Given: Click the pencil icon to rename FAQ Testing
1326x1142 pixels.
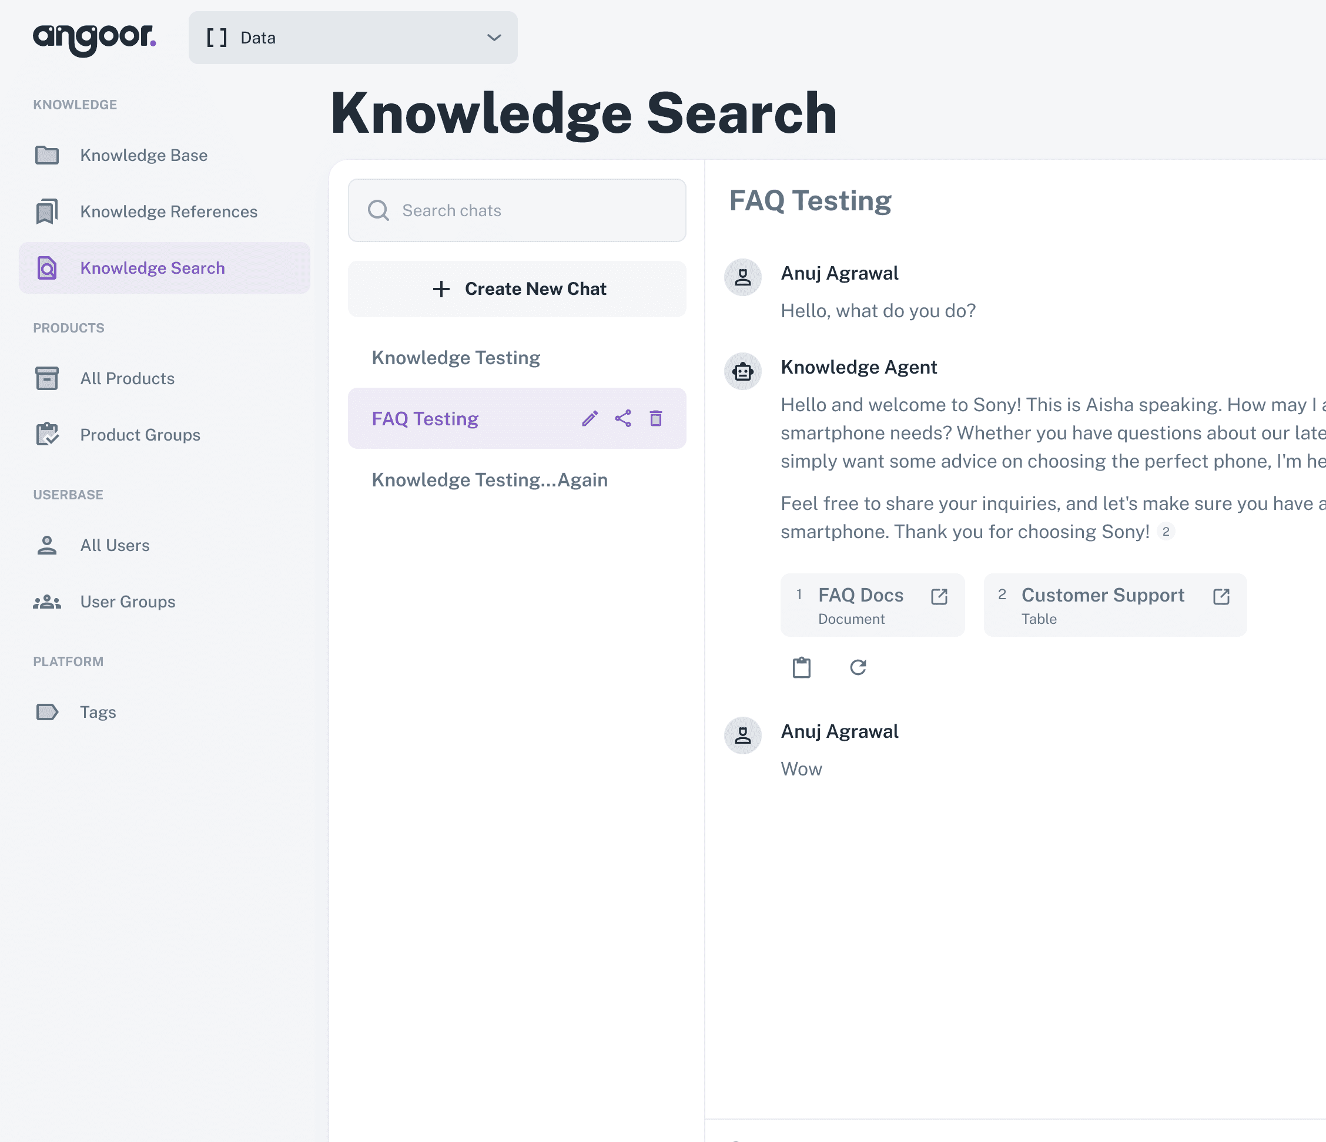Looking at the screenshot, I should pyautogui.click(x=590, y=418).
